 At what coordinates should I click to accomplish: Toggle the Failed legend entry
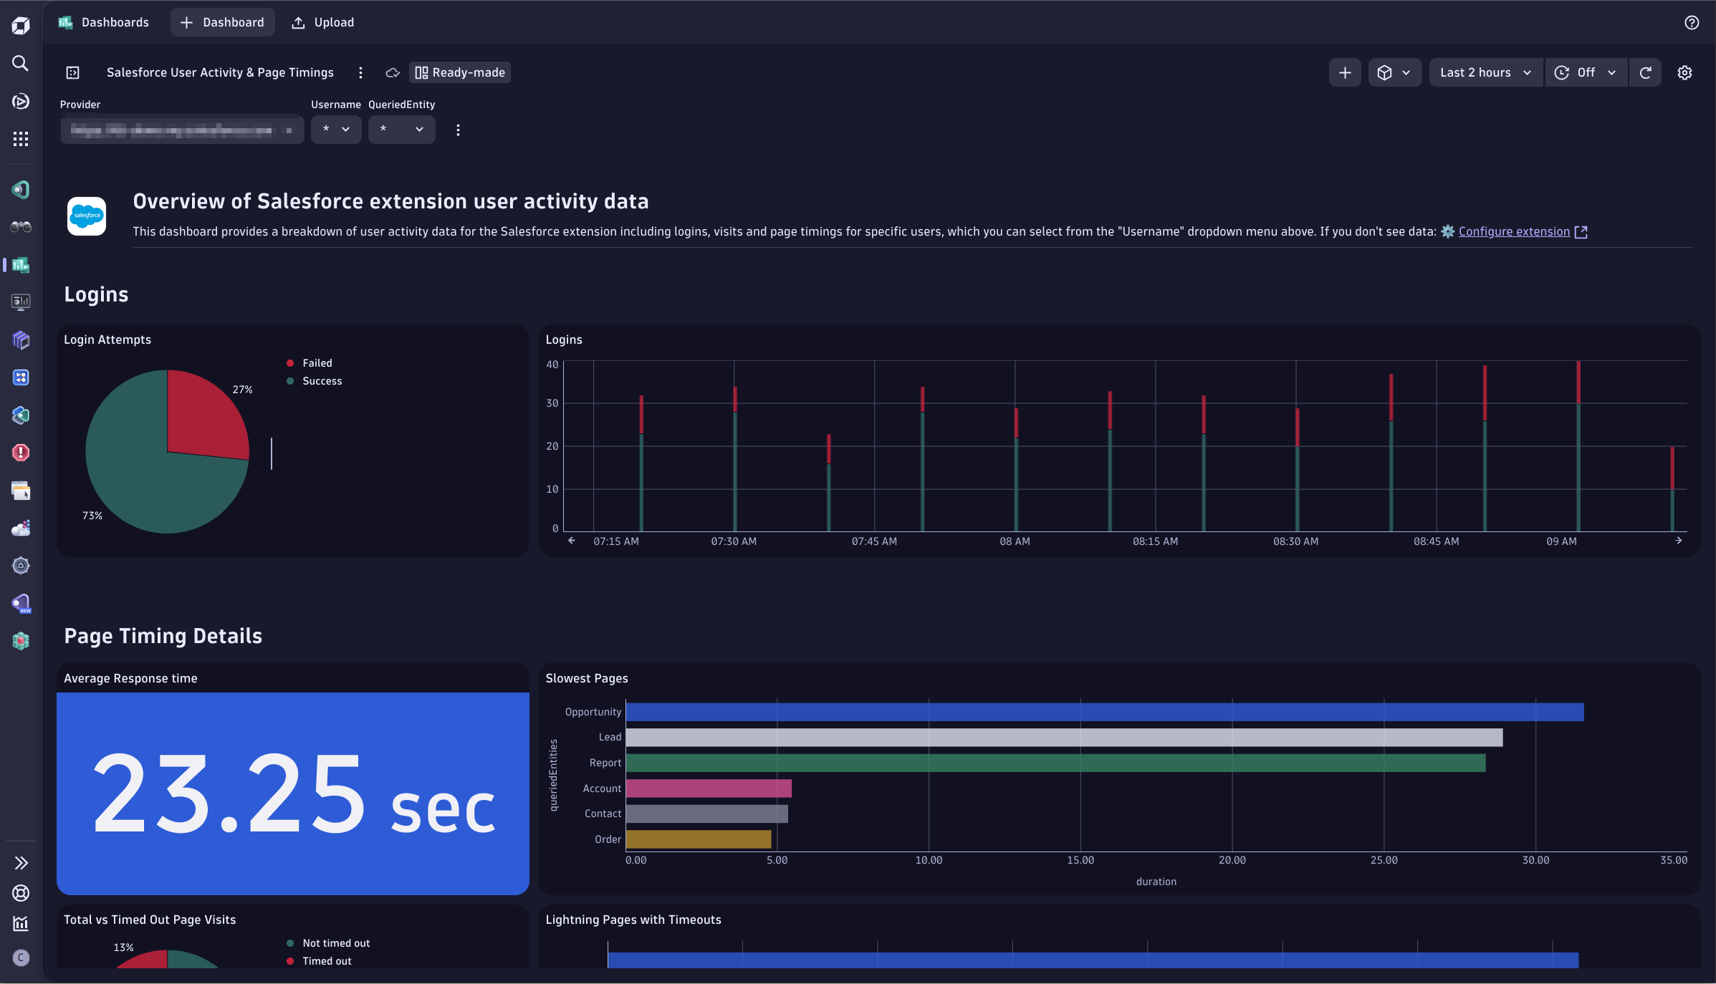[x=310, y=363]
